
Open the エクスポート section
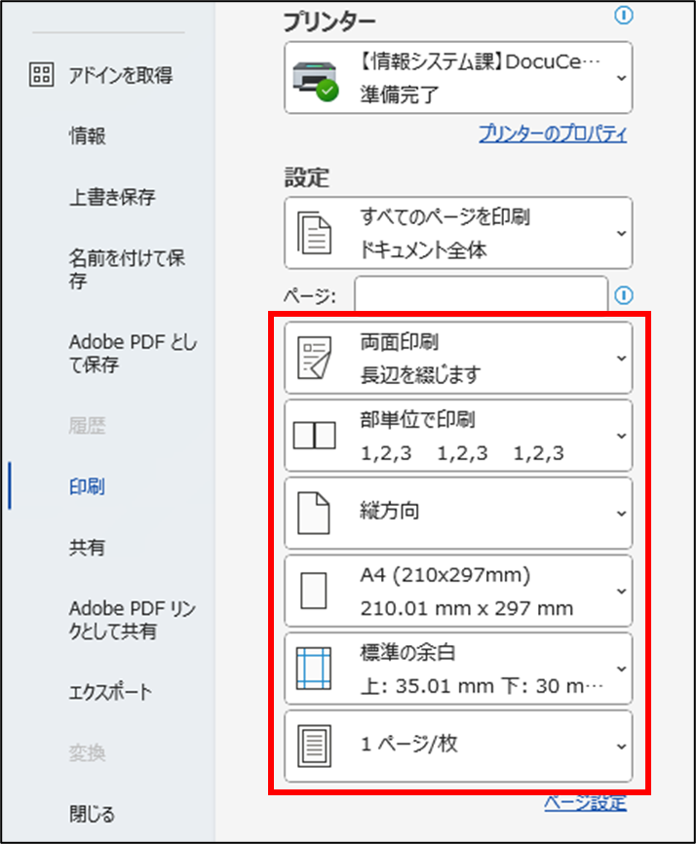[110, 692]
